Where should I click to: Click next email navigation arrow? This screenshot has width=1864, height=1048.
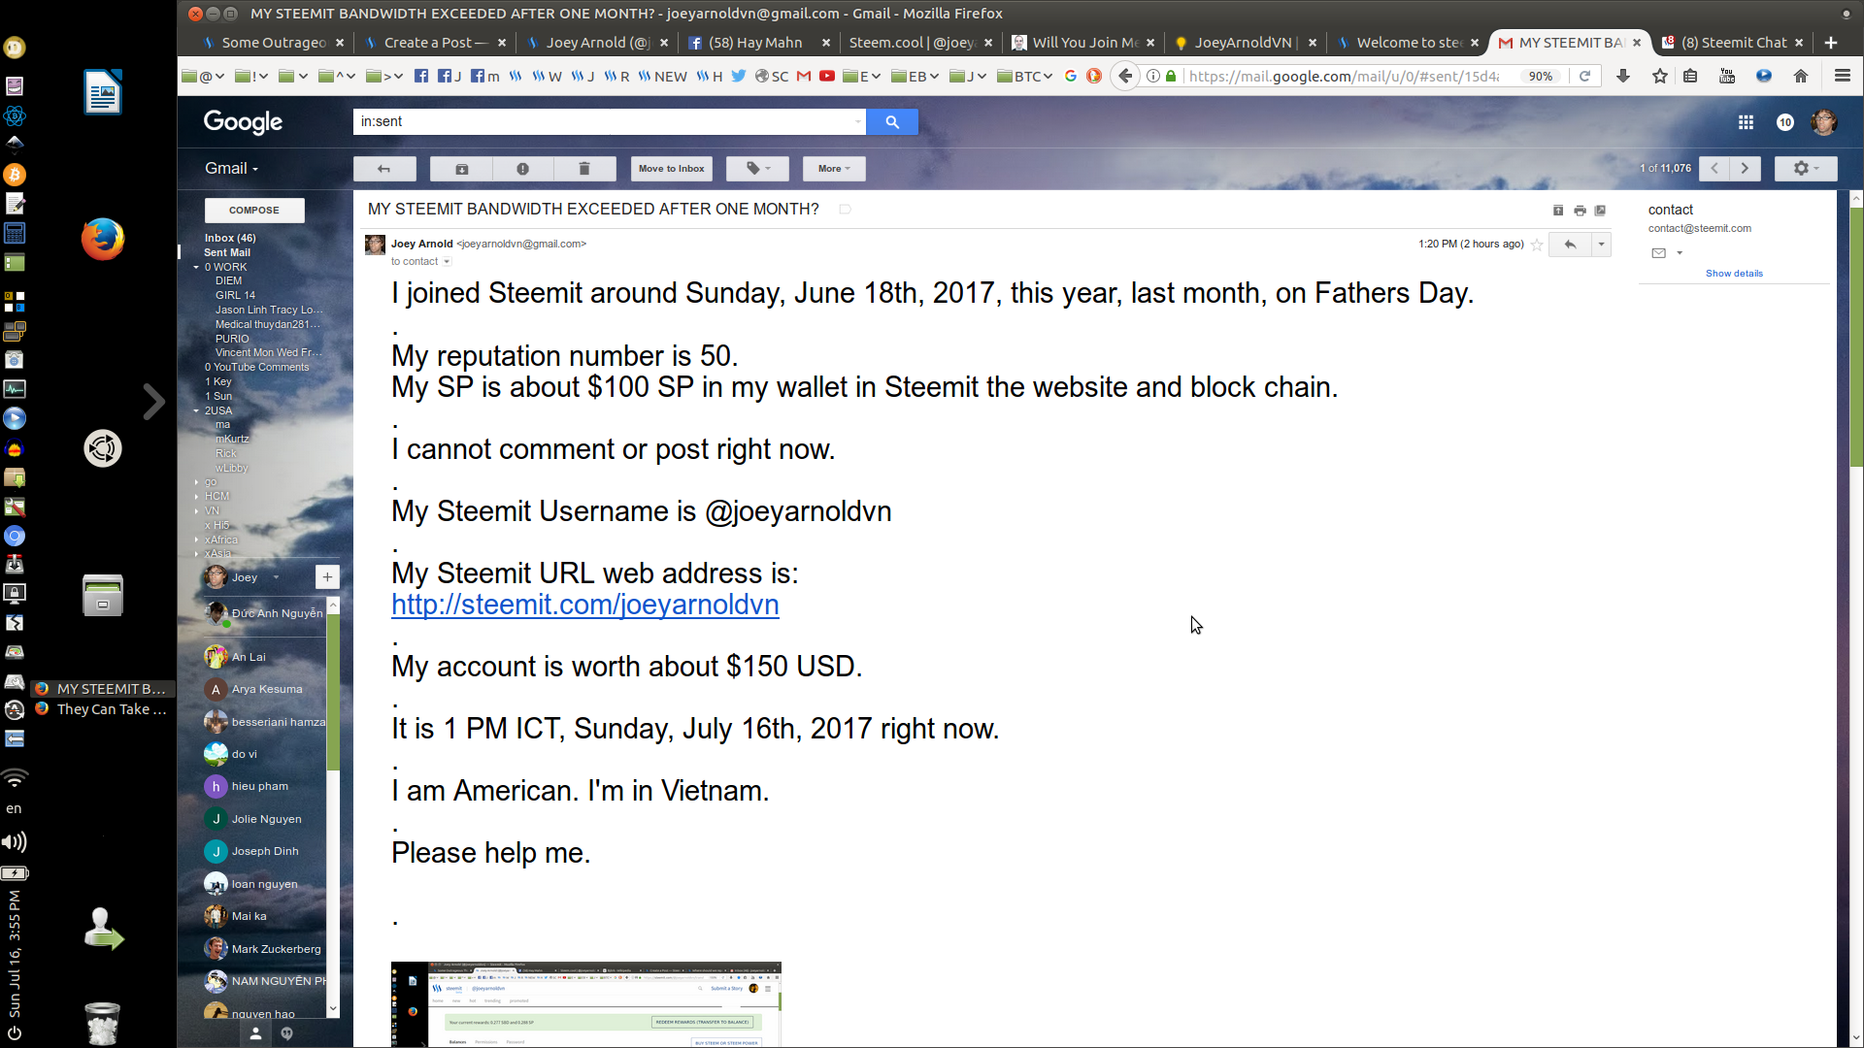click(x=1747, y=168)
